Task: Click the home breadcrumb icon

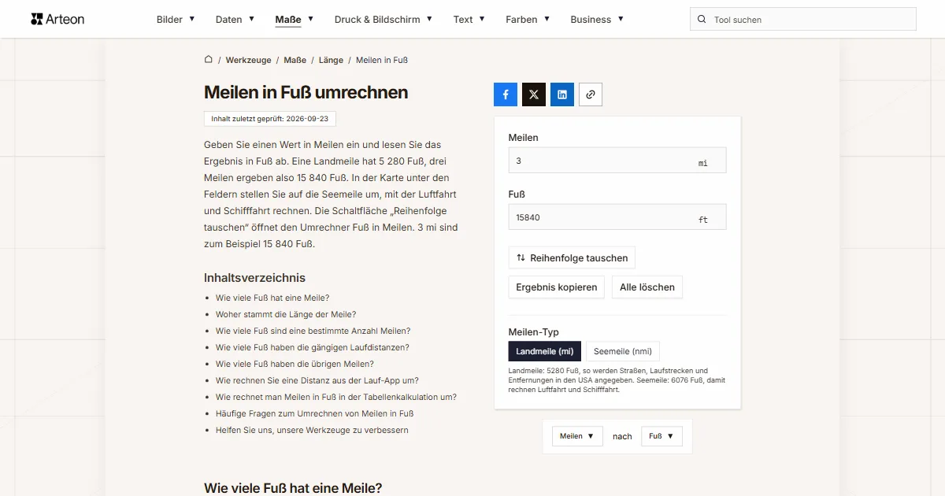Action: coord(209,60)
